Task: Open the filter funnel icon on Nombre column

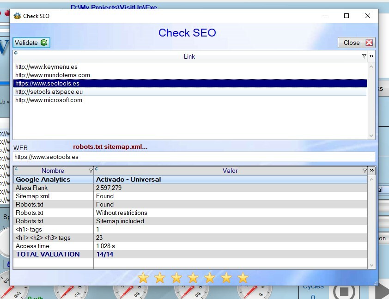Action: 91,171
